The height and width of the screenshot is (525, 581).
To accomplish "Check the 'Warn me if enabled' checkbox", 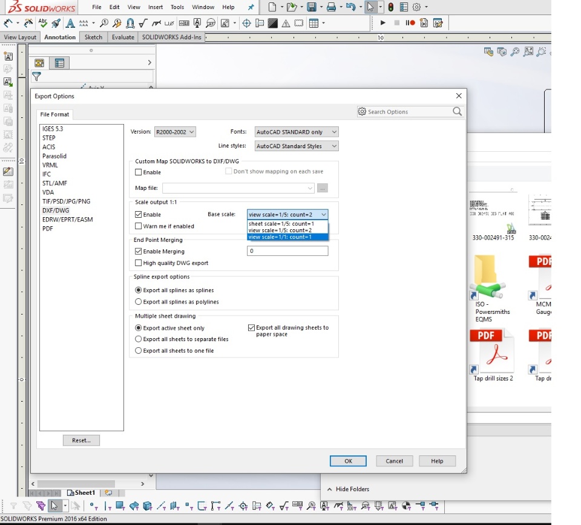I will 138,226.
